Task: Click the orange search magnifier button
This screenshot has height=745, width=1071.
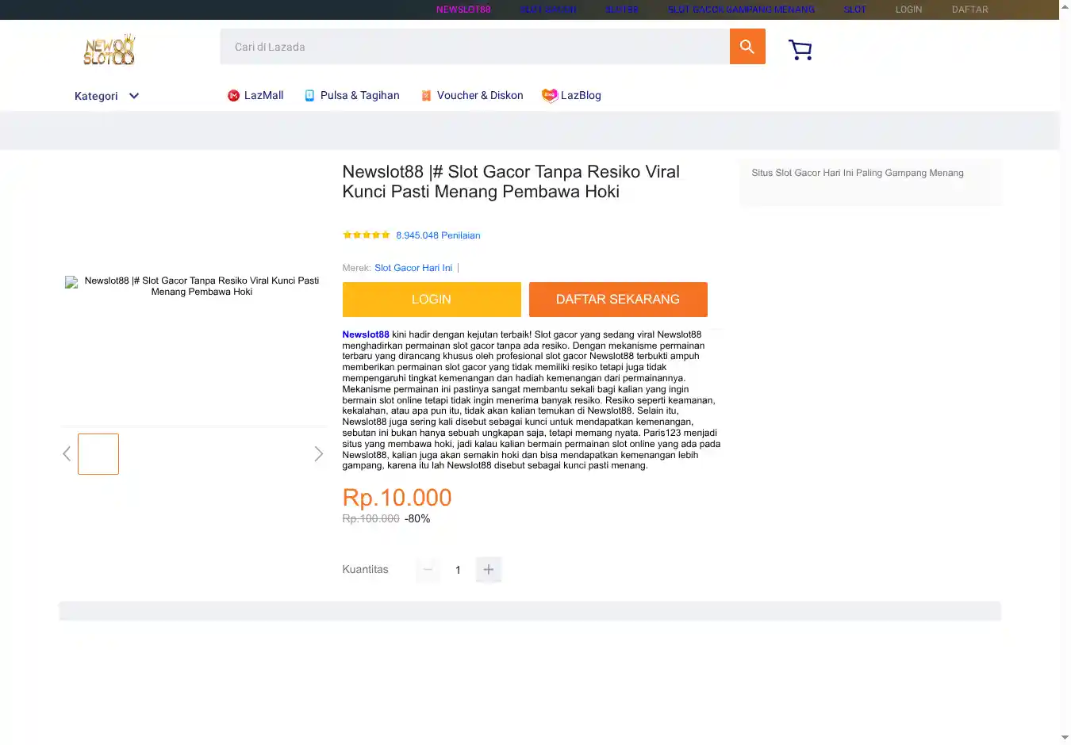Action: [747, 47]
